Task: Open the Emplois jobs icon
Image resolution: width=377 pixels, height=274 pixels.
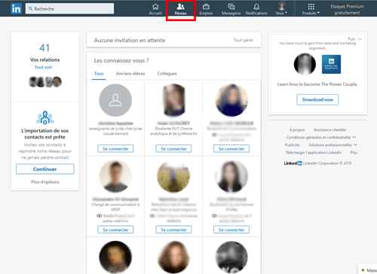Action: 206,9
